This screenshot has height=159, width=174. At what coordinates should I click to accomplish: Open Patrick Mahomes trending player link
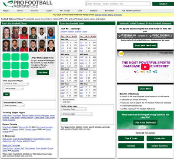click(x=42, y=116)
